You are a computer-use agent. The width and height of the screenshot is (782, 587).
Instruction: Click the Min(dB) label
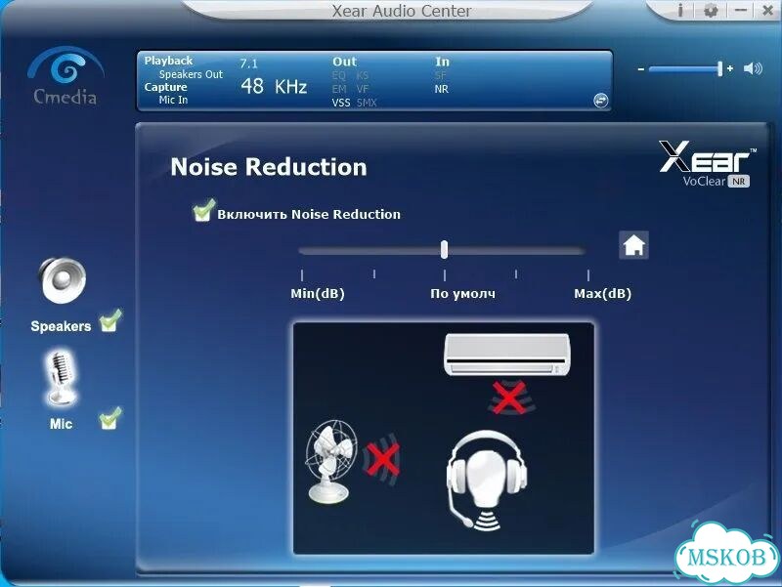pos(318,293)
